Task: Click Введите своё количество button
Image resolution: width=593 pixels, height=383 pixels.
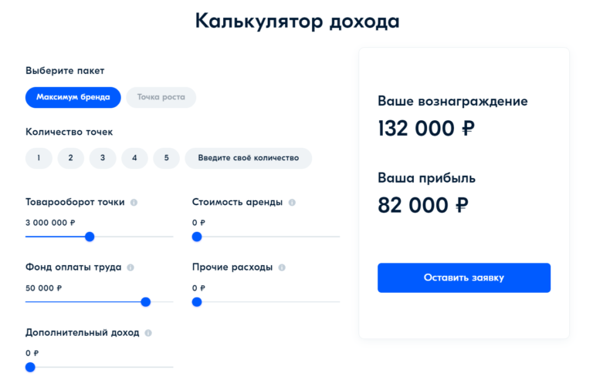Action: point(248,158)
